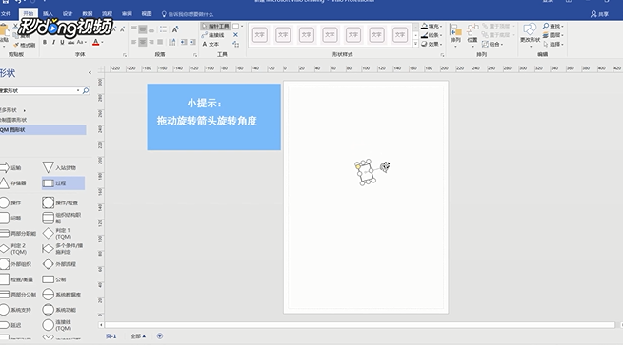Collapse the Shapes panel with arrow
Image resolution: width=623 pixels, height=345 pixels.
pos(90,72)
